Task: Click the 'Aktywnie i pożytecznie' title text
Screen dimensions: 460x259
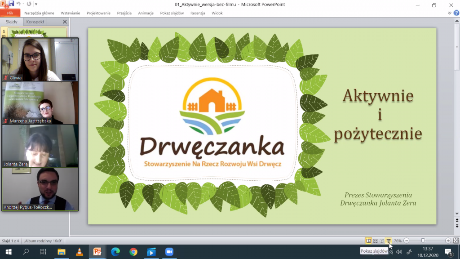Action: pyautogui.click(x=378, y=115)
